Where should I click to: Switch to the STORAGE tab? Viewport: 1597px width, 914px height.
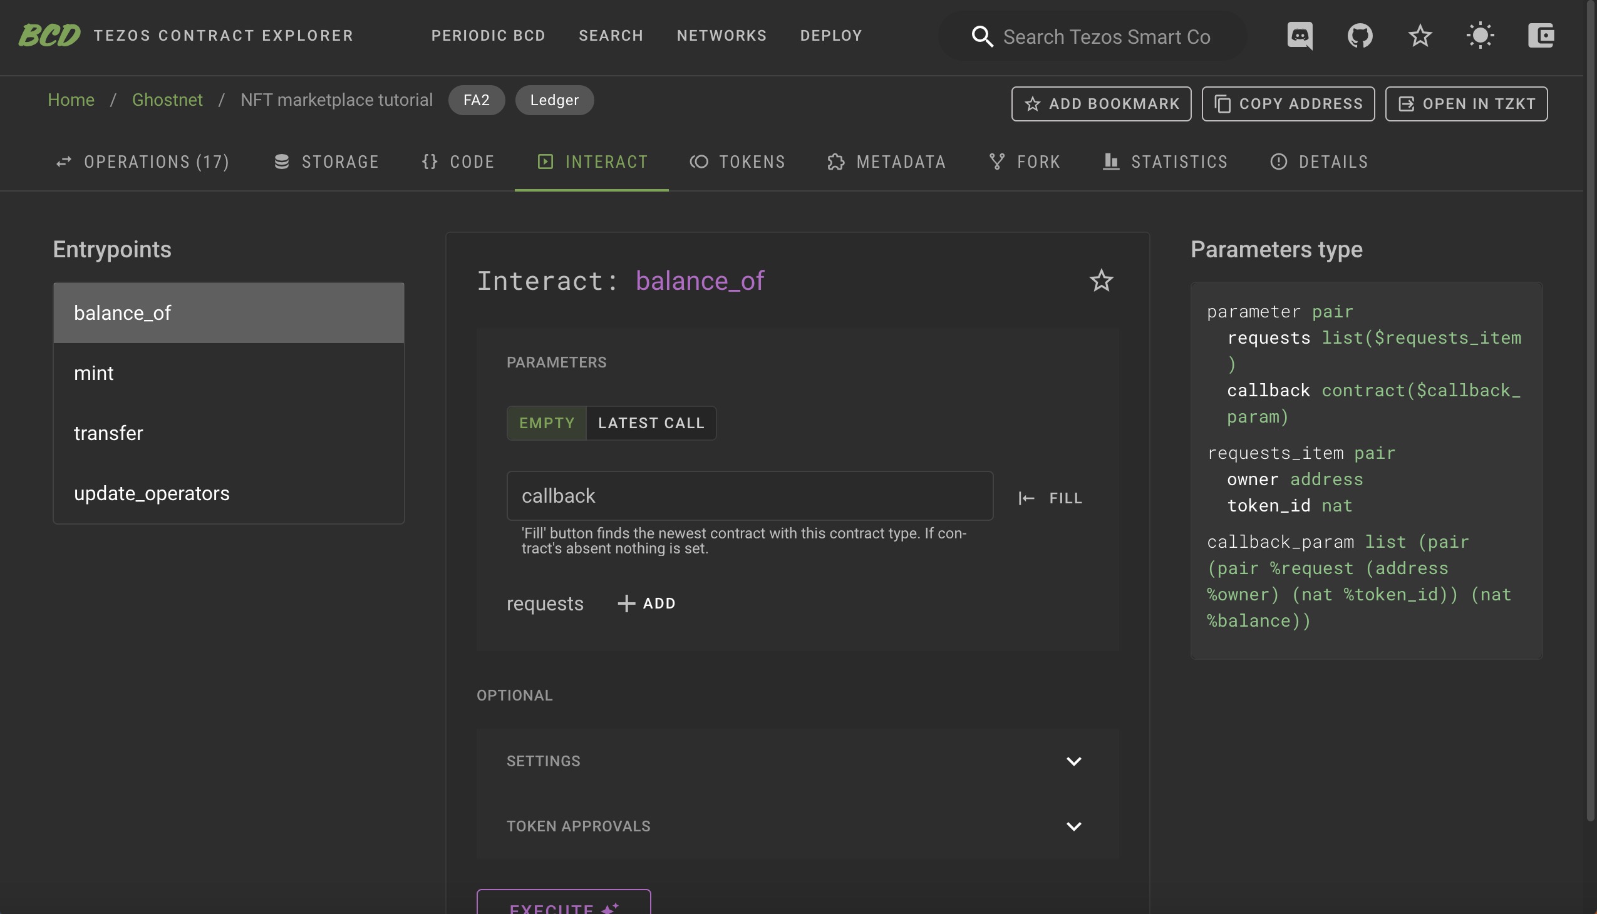click(x=326, y=162)
